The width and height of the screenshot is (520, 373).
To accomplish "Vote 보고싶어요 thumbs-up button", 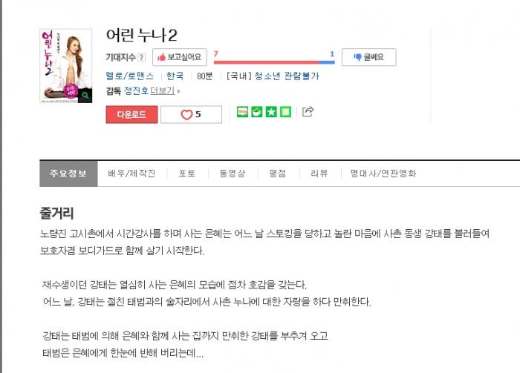I will point(180,57).
